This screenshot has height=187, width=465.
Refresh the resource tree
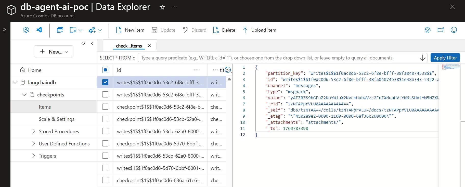click(83, 43)
